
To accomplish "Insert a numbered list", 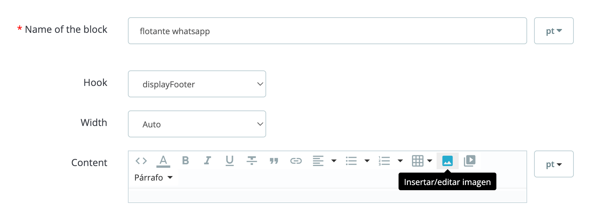I will pos(384,161).
